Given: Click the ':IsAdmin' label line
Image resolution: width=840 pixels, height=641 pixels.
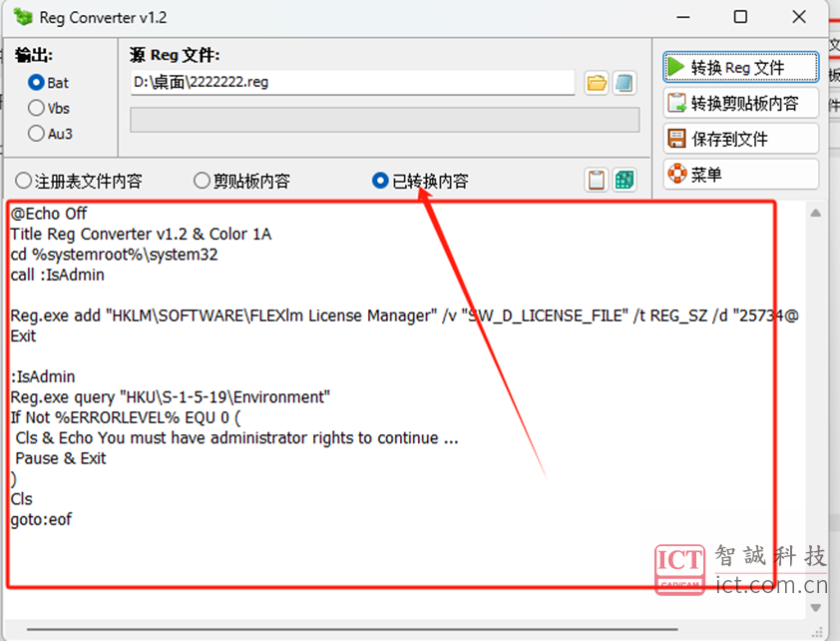Looking at the screenshot, I should click(x=43, y=376).
